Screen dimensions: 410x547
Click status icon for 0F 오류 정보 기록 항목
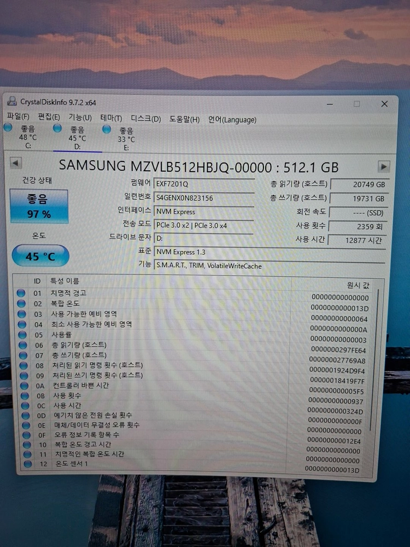pyautogui.click(x=26, y=435)
